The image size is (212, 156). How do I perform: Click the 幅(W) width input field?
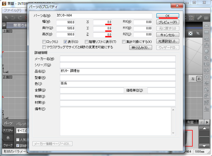point(66,22)
